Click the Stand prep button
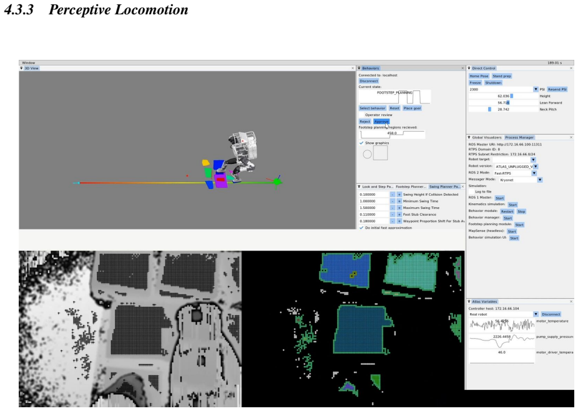The image size is (578, 411). (502, 76)
